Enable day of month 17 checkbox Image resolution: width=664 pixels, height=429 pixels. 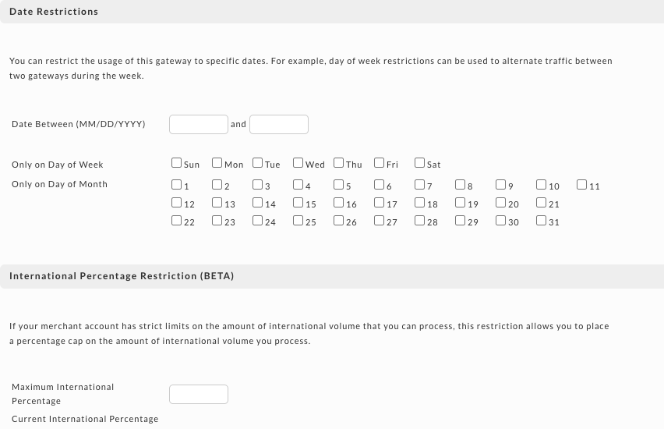[380, 203]
